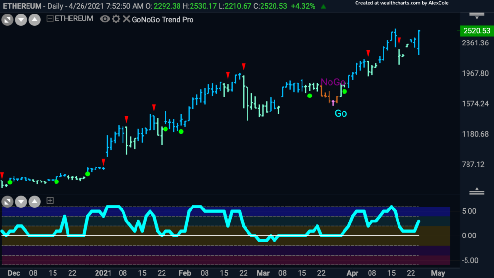Screen dimensions: 494x278
Task: Toggle GoNoGo Trend Pro visibility with the eye icon
Action: [105, 19]
